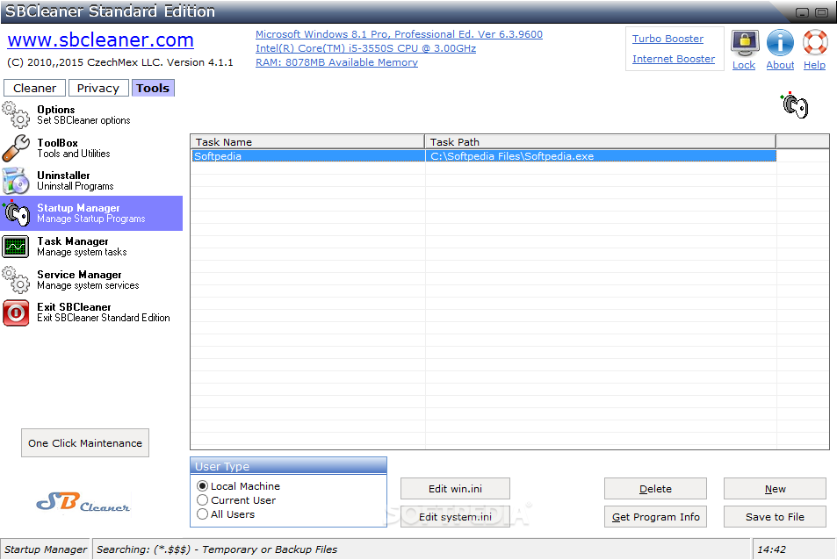Image resolution: width=837 pixels, height=560 pixels.
Task: Switch to the Cleaner tab
Action: [35, 88]
